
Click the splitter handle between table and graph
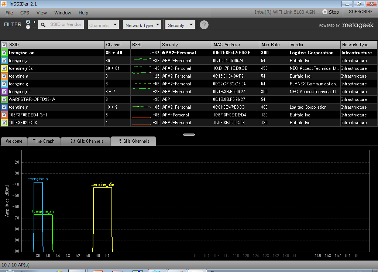click(189, 135)
